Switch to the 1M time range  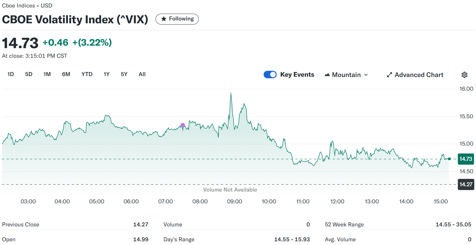coord(47,74)
